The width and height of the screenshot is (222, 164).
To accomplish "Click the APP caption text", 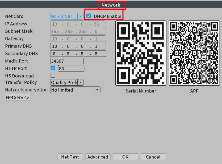I will click(x=194, y=91).
